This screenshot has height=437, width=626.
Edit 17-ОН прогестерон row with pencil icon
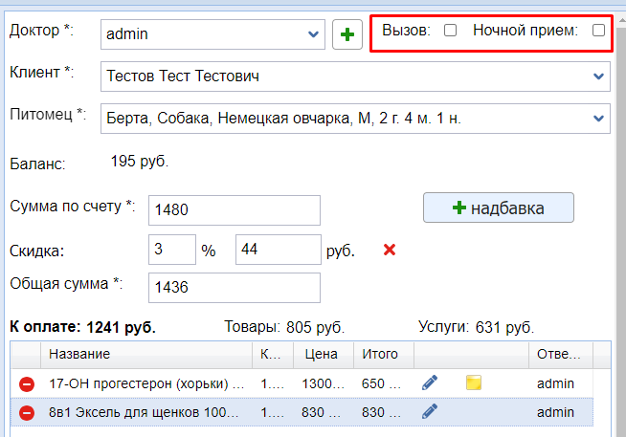(x=430, y=382)
